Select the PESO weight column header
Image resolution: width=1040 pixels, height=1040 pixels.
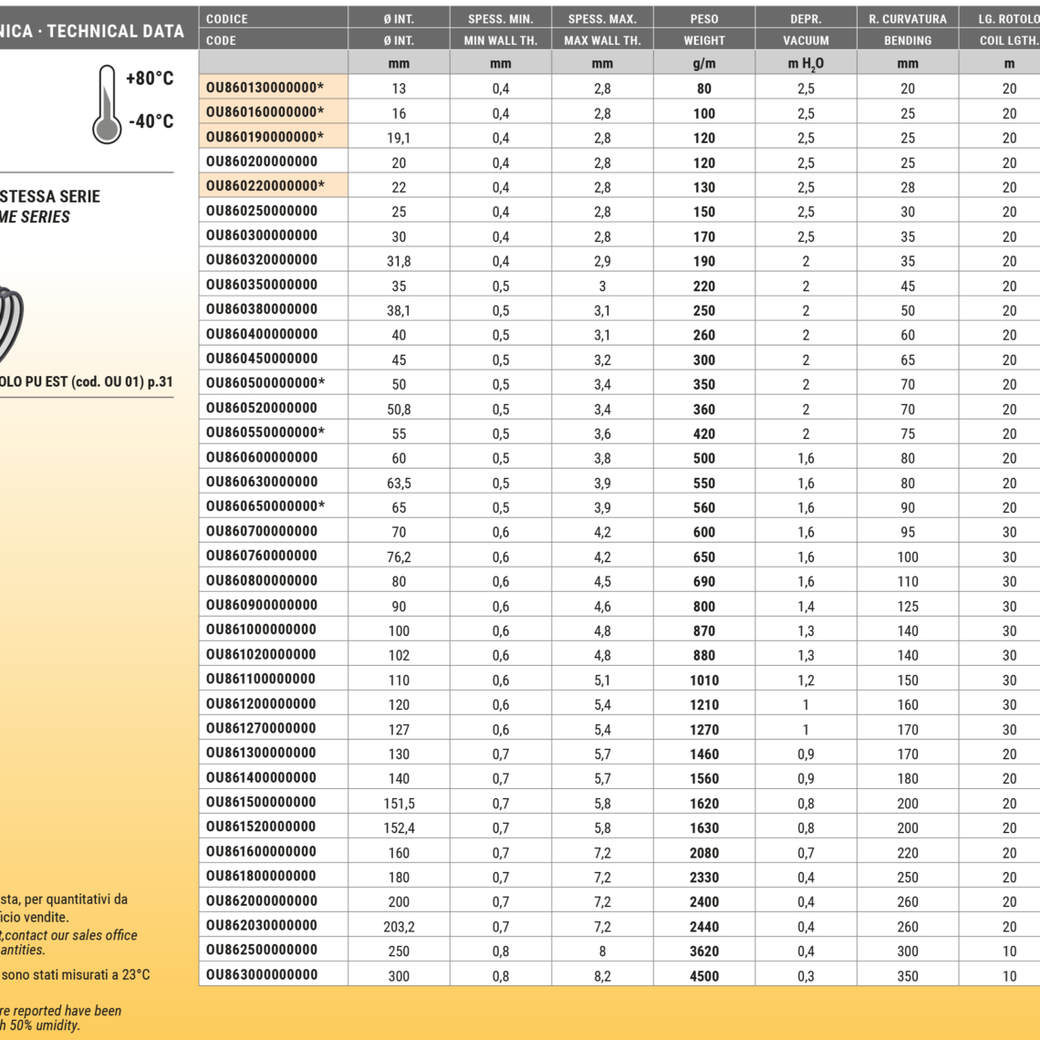coord(703,18)
